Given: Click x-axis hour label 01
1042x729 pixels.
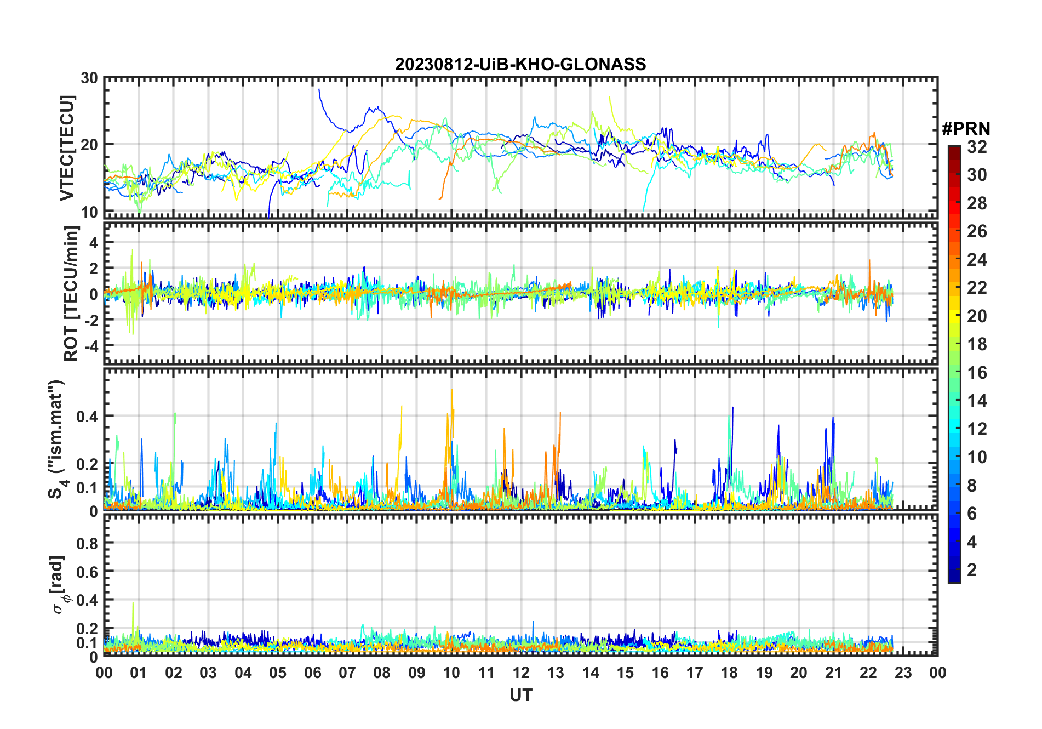Looking at the screenshot, I should 139,673.
